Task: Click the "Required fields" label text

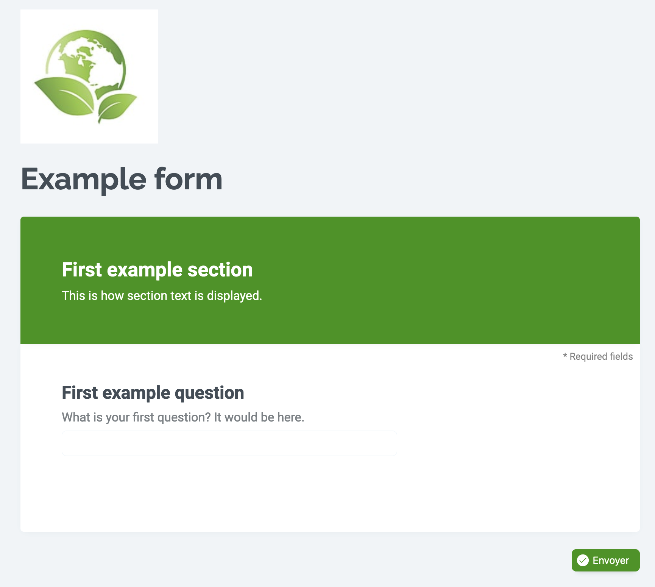Action: [x=601, y=356]
